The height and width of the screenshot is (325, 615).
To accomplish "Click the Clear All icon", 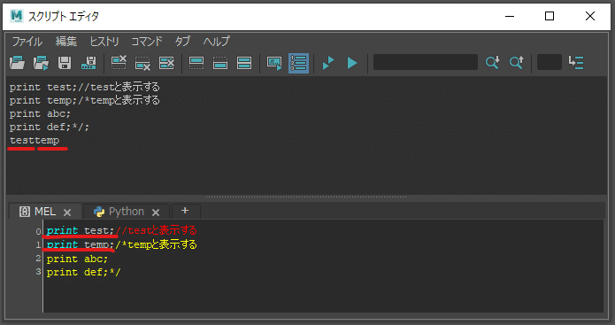I will point(166,63).
